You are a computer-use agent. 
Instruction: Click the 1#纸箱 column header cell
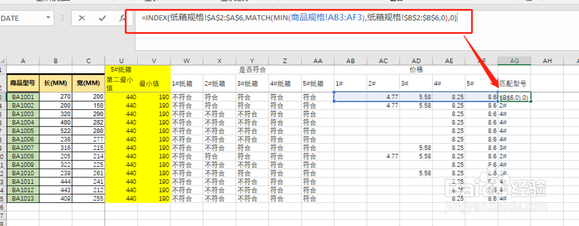187,83
